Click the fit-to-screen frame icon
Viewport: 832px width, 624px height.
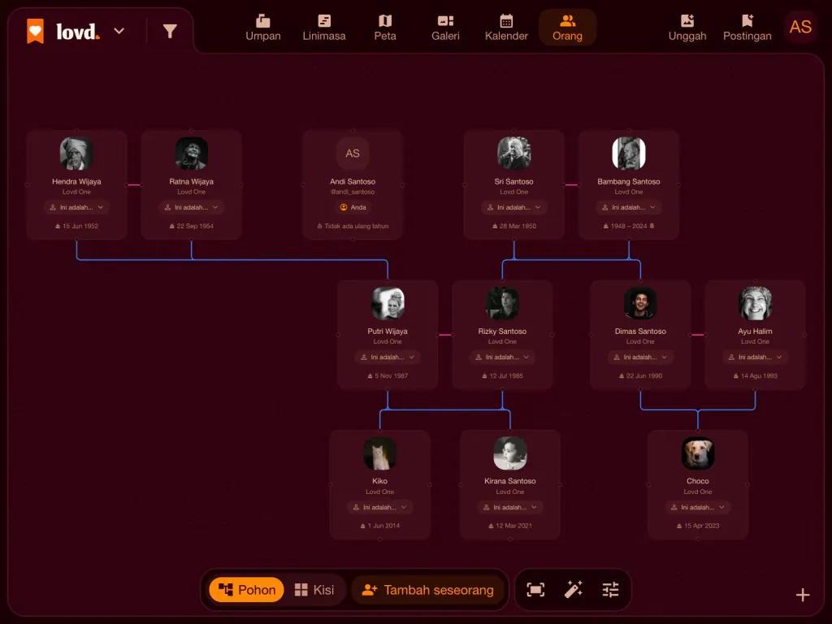pyautogui.click(x=535, y=590)
